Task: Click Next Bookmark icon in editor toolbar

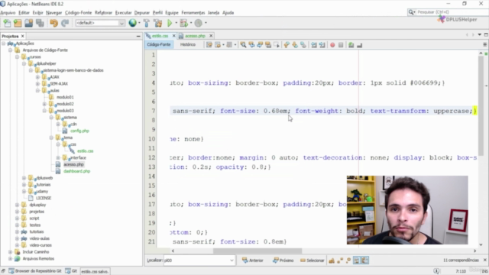Action: [295, 45]
